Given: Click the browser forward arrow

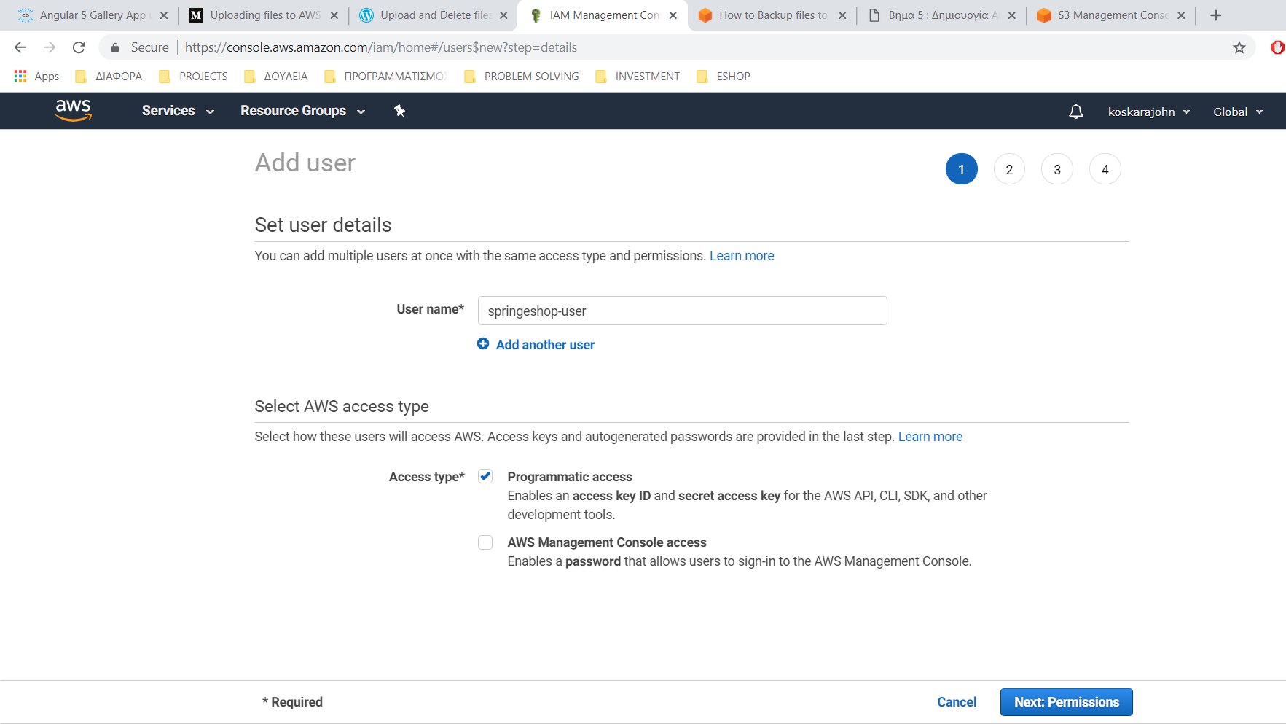Looking at the screenshot, I should [50, 47].
